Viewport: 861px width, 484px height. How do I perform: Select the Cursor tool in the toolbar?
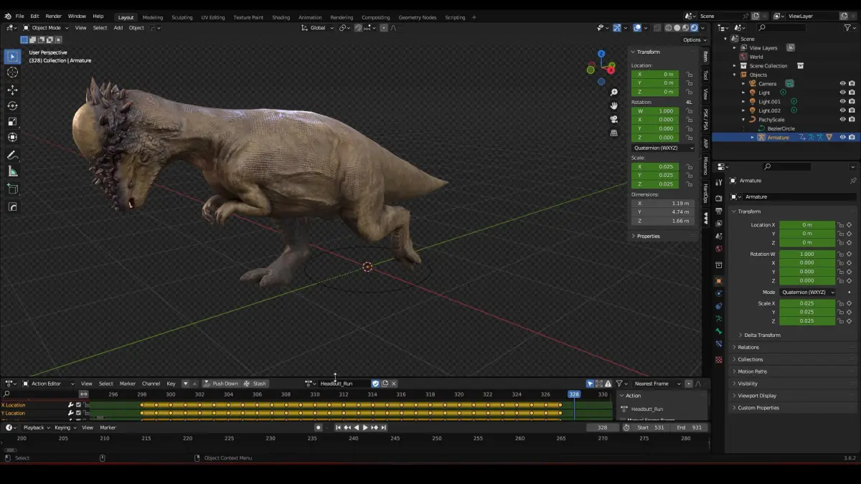12,72
